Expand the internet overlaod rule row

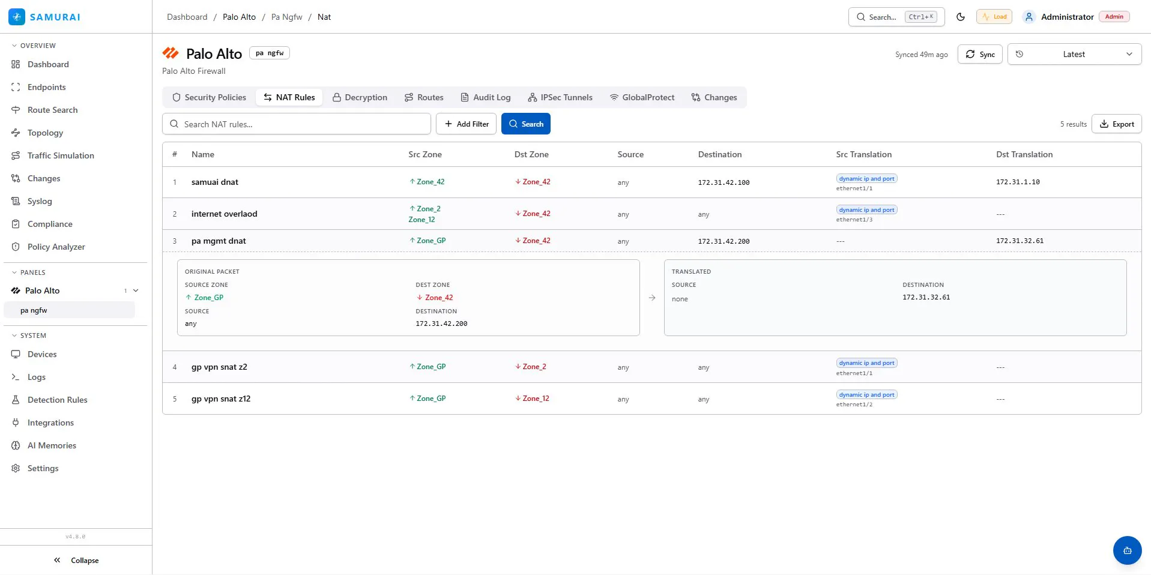pyautogui.click(x=651, y=214)
